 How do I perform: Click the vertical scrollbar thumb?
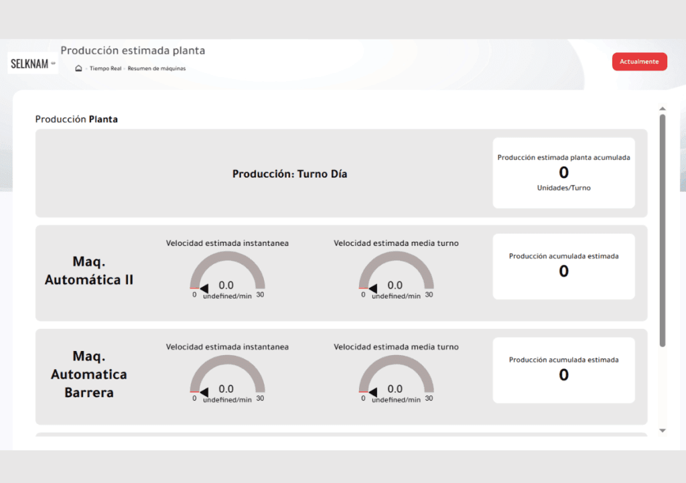point(662,228)
